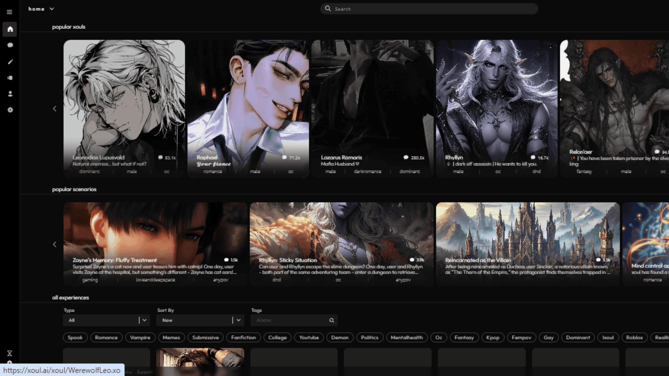Select the Memes tag chip
The image size is (669, 376).
click(171, 337)
